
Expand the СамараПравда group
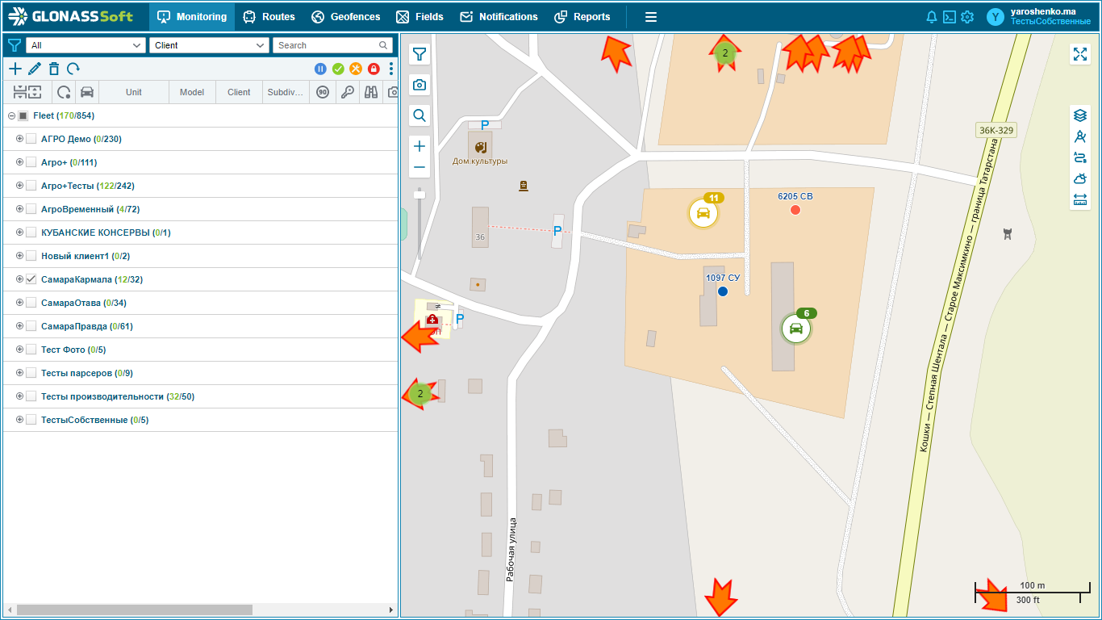pyautogui.click(x=20, y=326)
